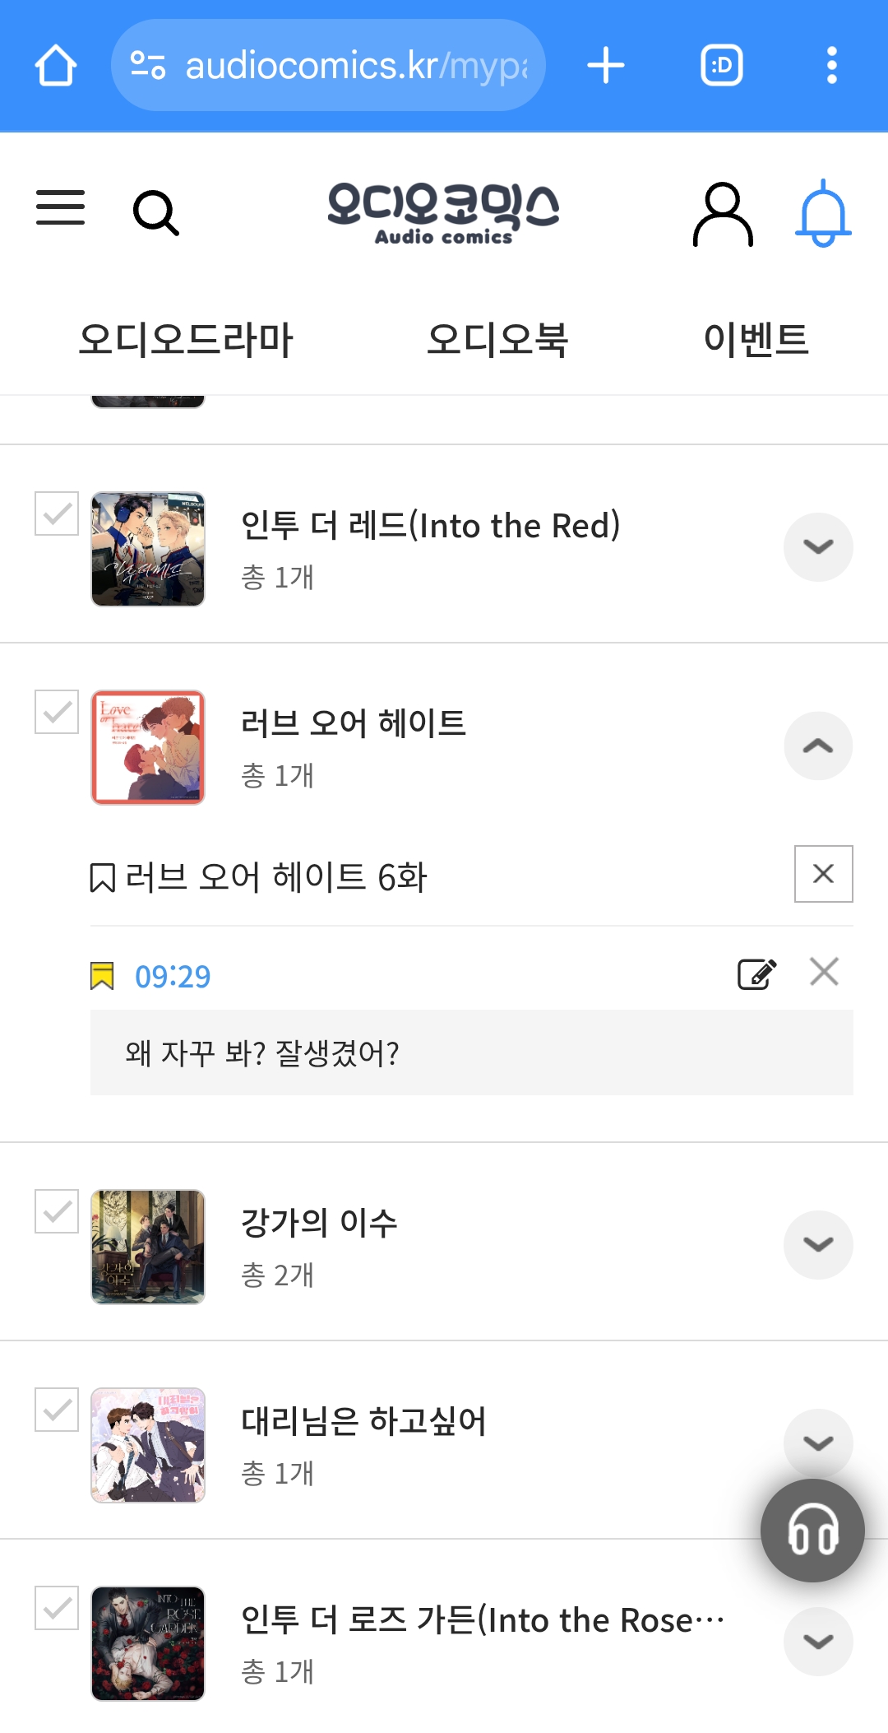This screenshot has height=1733, width=888.
Task: Expand Into the Red bookmarks
Action: (818, 547)
